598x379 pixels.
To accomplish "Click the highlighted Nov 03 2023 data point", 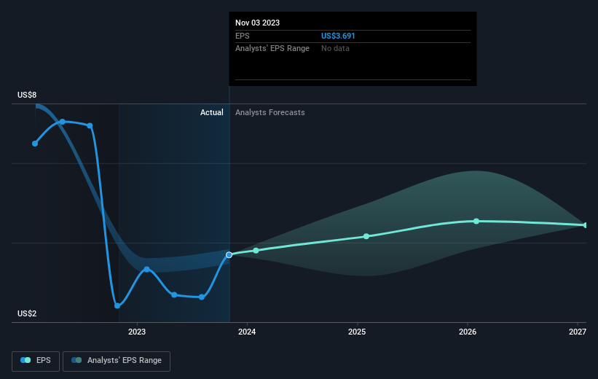I will pyautogui.click(x=229, y=255).
